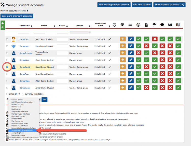The height and width of the screenshot is (146, 191).
Task: Open the DemoDavid username link
Action: pos(25,67)
